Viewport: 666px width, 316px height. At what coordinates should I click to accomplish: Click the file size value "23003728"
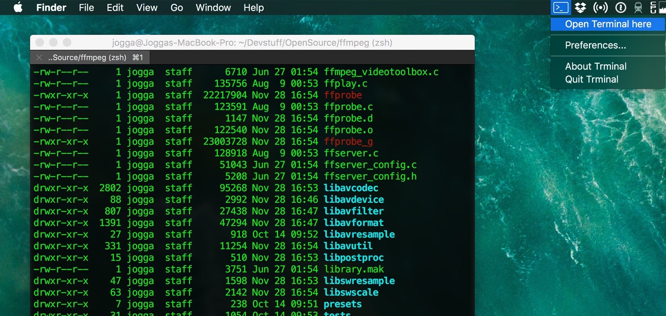225,141
